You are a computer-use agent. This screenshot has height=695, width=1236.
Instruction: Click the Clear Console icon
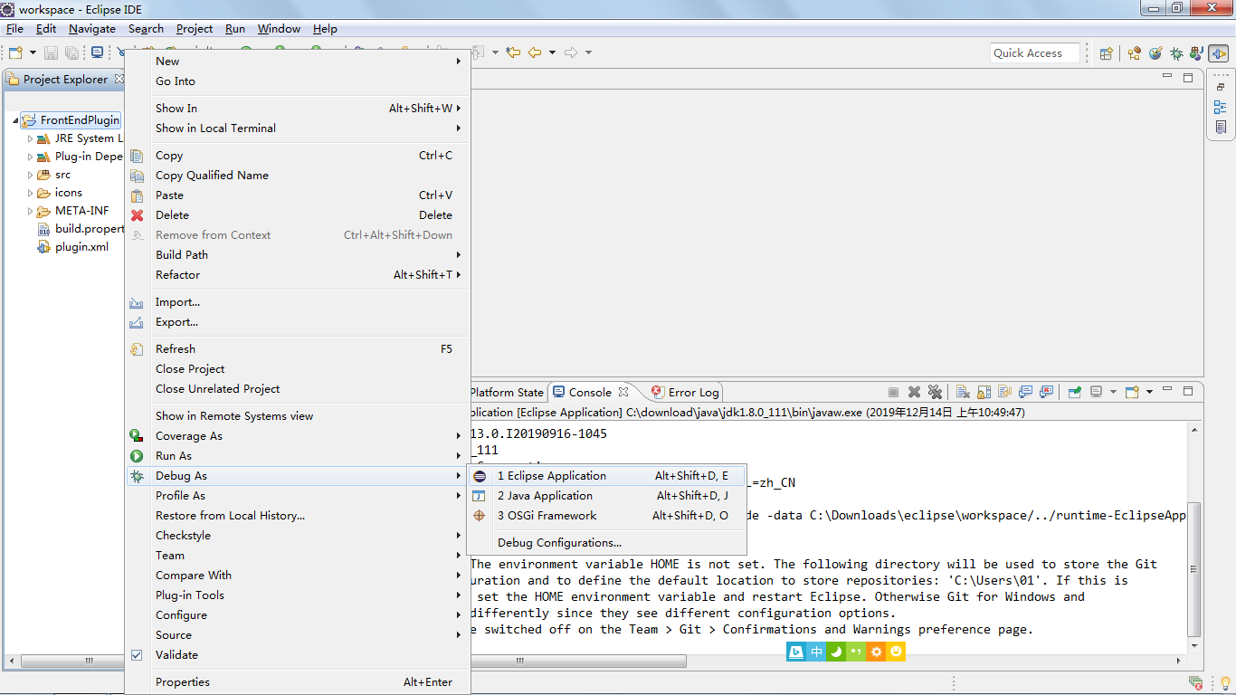pyautogui.click(x=963, y=392)
